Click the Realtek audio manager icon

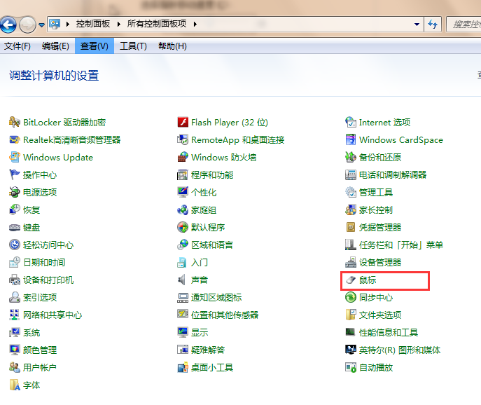(x=15, y=139)
